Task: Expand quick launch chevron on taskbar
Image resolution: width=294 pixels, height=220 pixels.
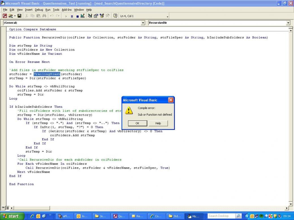Action: 50,215
